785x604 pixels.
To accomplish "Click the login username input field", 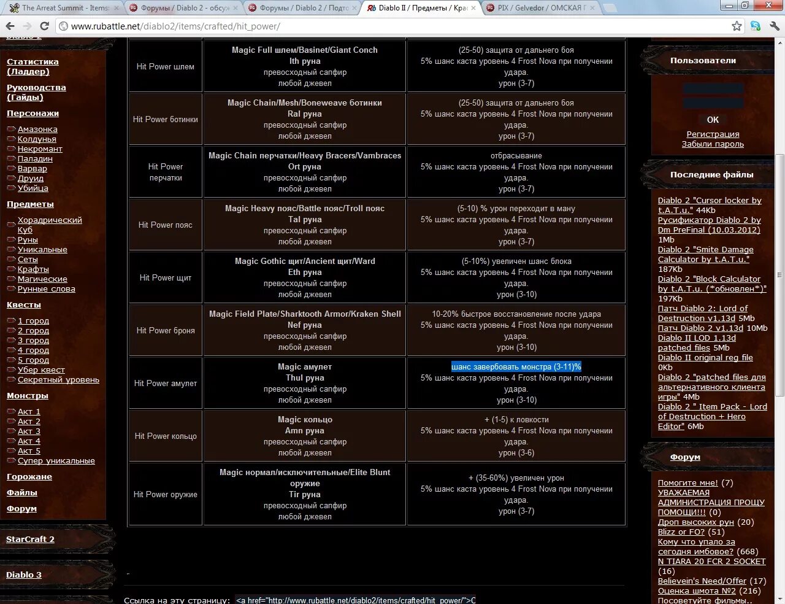I will (713, 89).
